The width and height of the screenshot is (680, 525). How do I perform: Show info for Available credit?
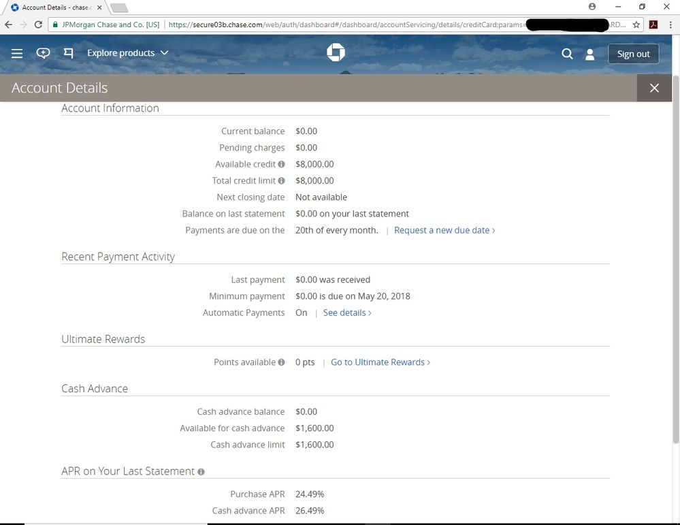tap(281, 164)
